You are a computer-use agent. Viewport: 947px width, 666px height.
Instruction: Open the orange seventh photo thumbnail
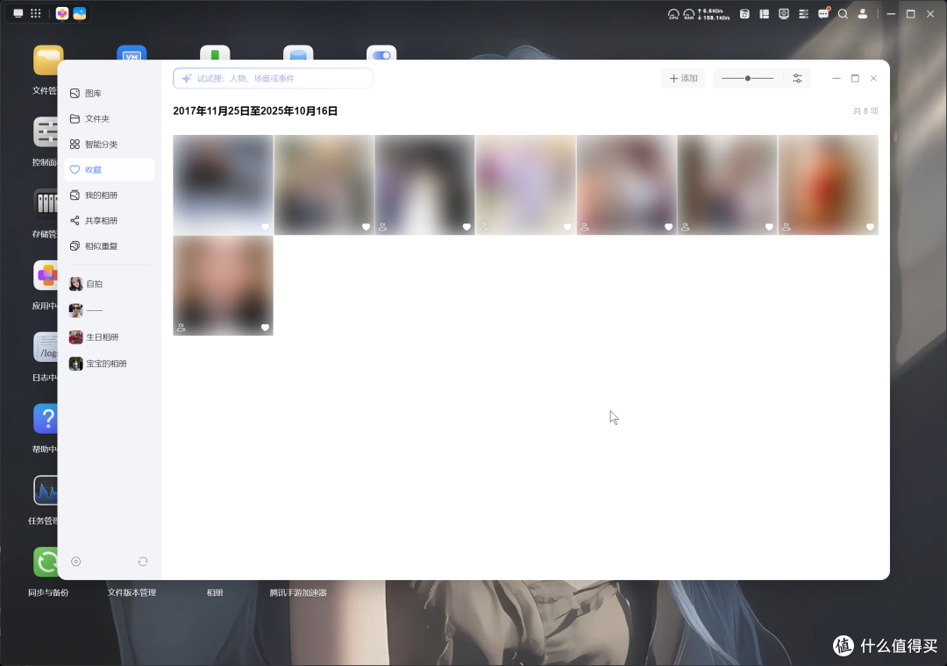click(x=828, y=185)
